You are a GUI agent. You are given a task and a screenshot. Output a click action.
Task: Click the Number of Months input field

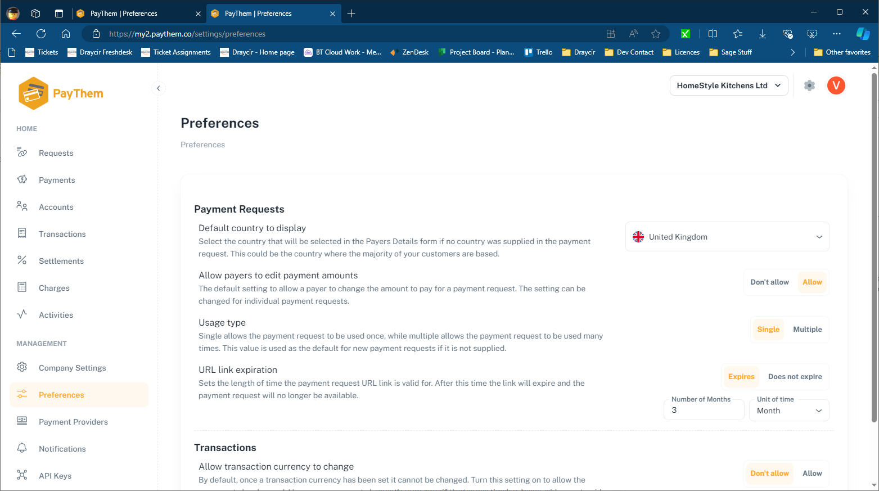(704, 411)
